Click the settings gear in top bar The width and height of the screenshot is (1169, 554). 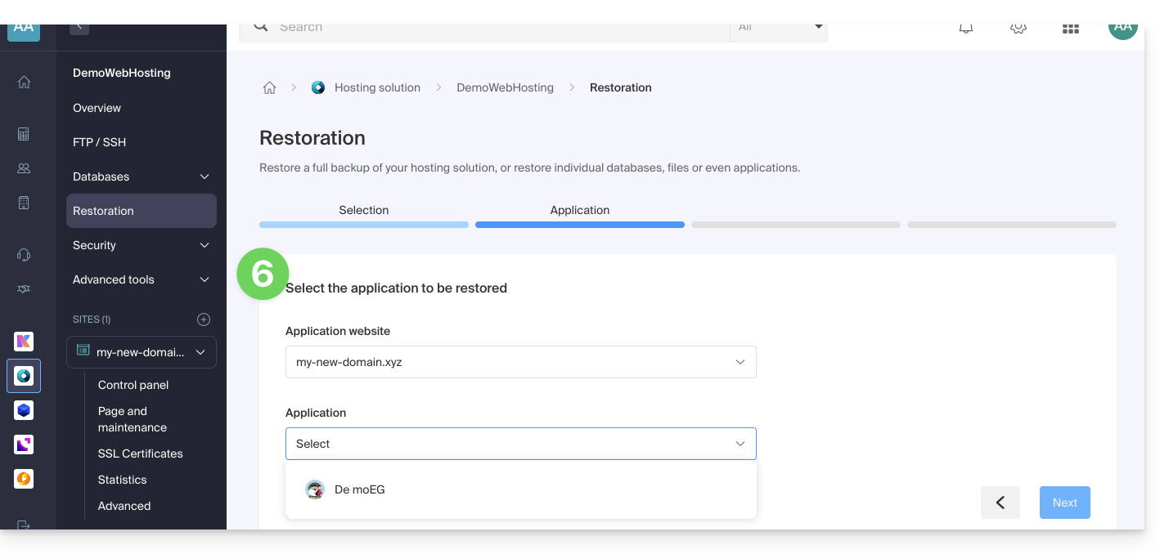1018,29
